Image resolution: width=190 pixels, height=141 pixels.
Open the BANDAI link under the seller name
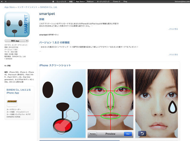point(8,59)
